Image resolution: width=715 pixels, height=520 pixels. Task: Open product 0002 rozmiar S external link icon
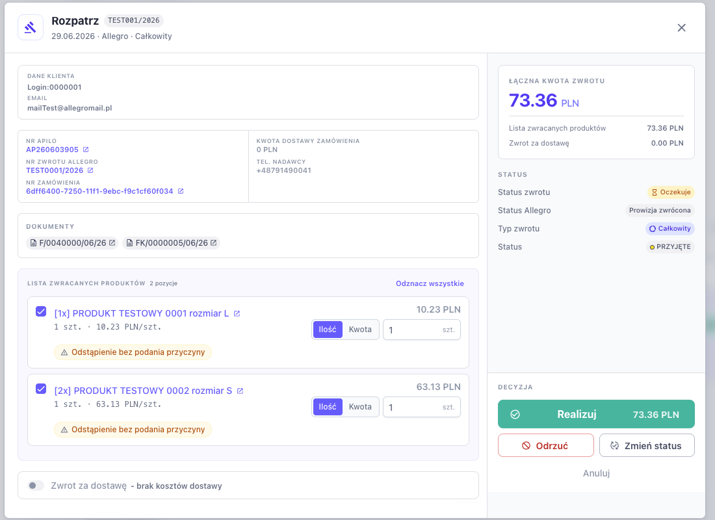pyautogui.click(x=240, y=391)
